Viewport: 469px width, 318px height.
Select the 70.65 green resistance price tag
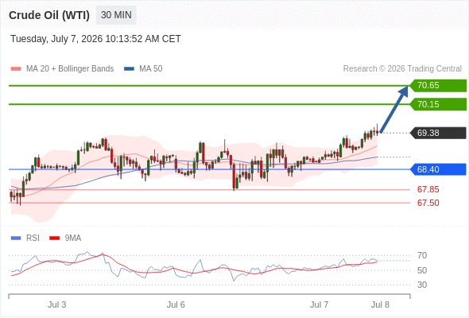438,86
